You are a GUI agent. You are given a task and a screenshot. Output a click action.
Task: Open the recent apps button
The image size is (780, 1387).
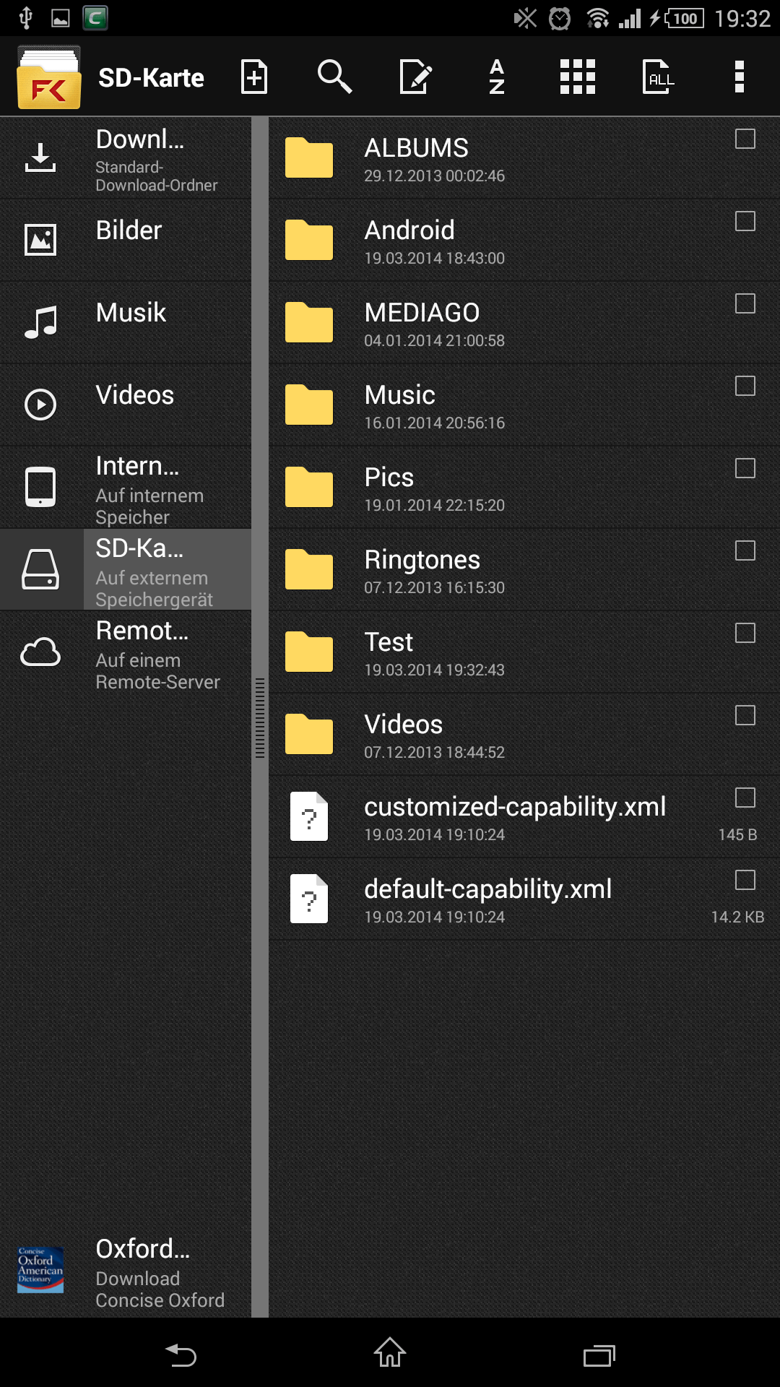599,1355
